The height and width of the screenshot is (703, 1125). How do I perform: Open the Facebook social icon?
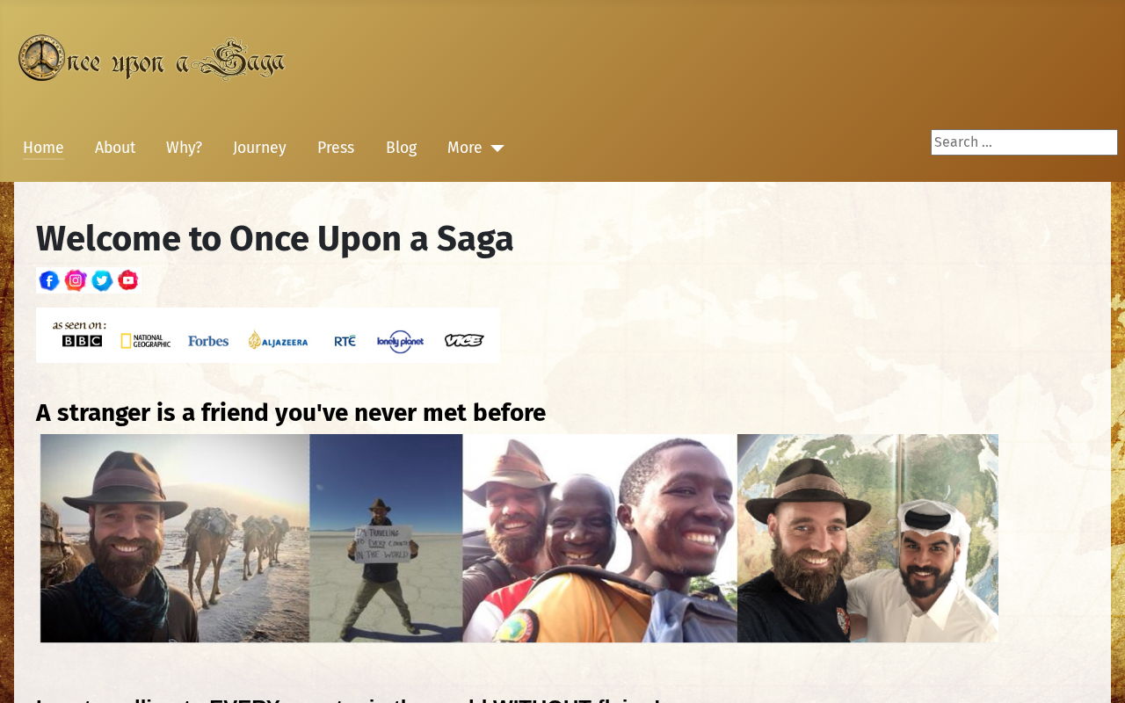pyautogui.click(x=49, y=280)
